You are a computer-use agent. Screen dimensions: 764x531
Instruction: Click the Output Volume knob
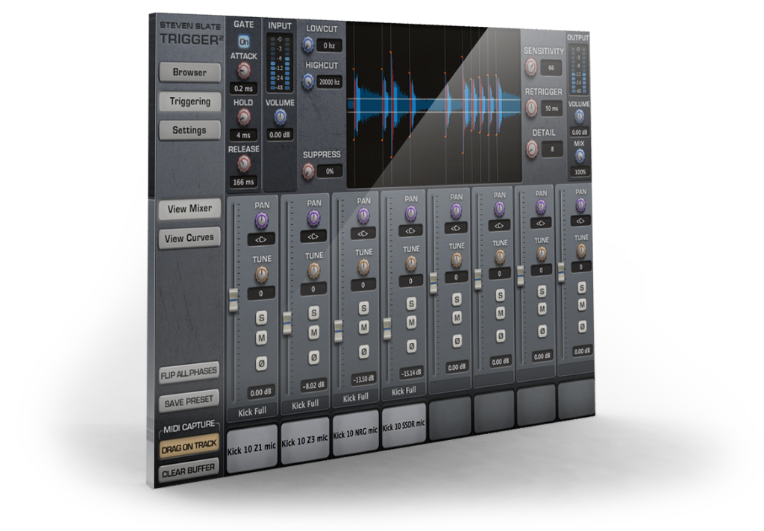[579, 116]
